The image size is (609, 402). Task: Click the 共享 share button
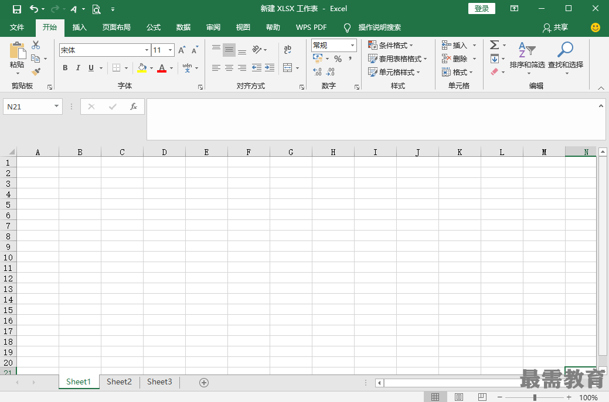click(556, 28)
